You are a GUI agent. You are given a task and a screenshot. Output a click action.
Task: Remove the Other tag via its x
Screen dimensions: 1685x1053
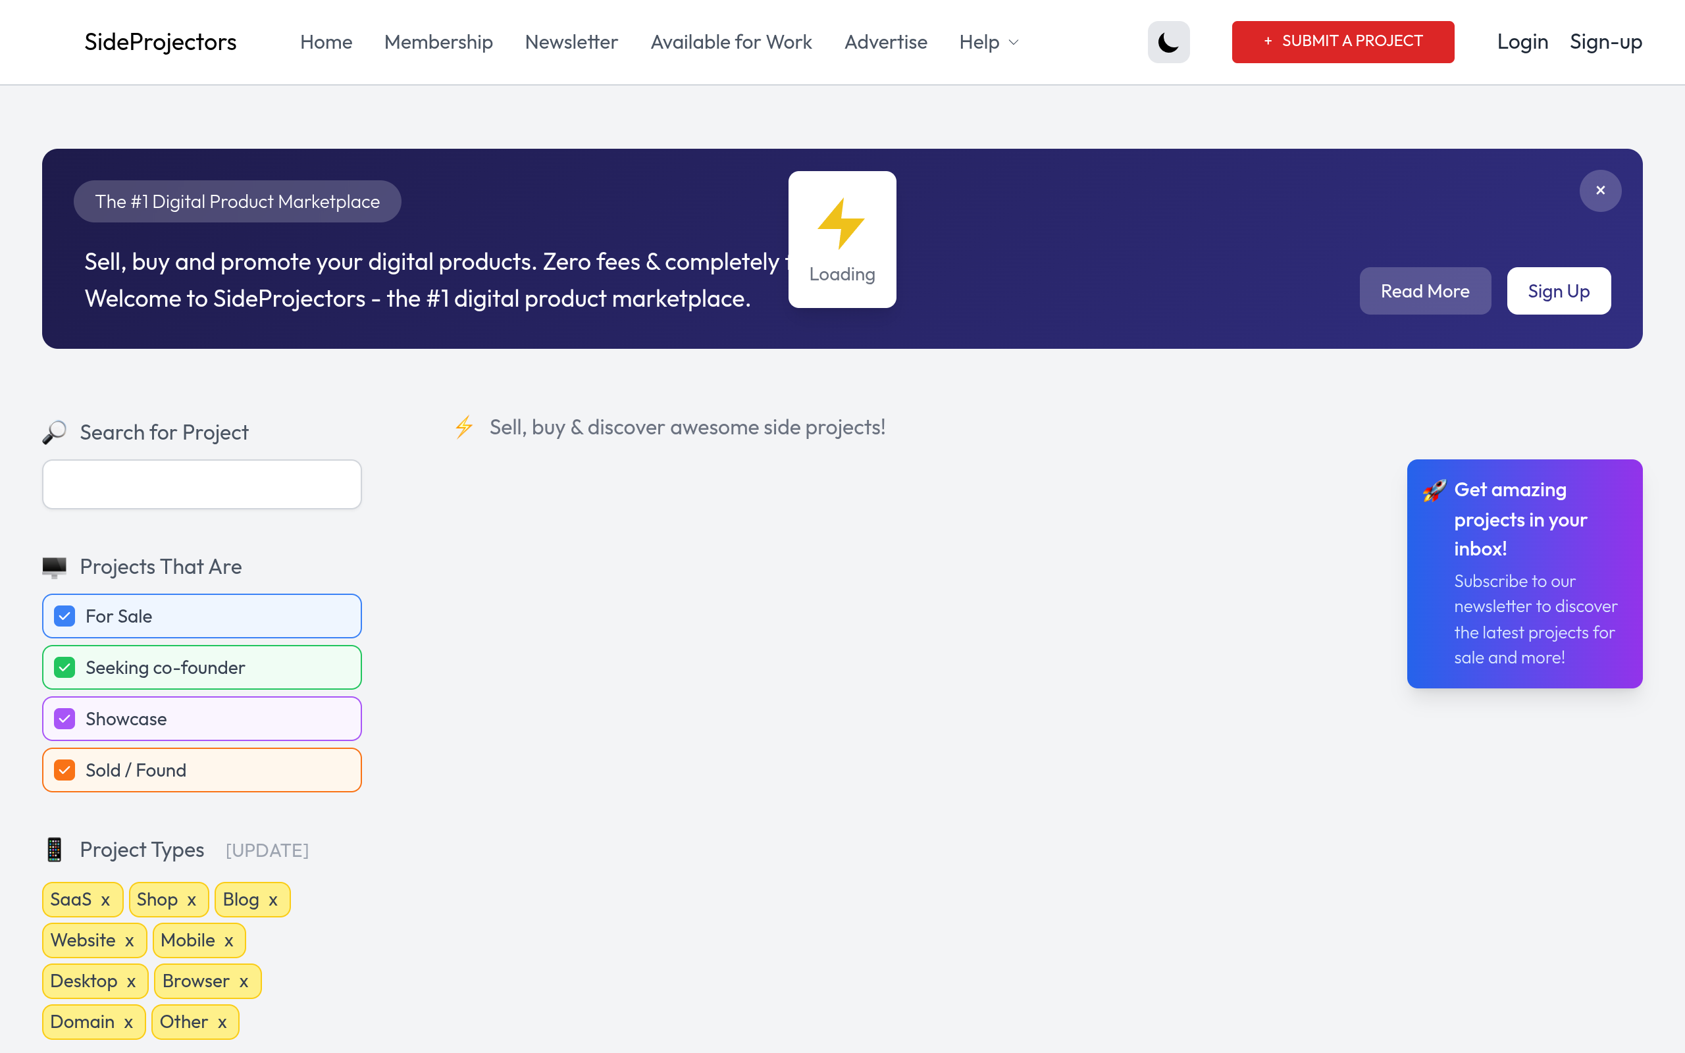coord(222,1023)
